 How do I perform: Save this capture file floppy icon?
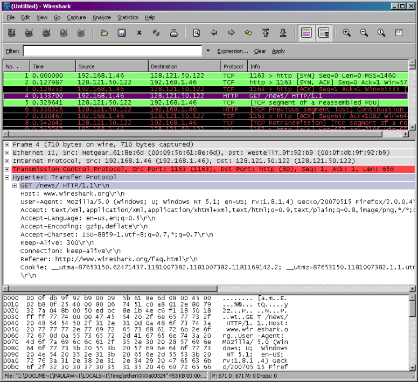[x=122, y=33]
